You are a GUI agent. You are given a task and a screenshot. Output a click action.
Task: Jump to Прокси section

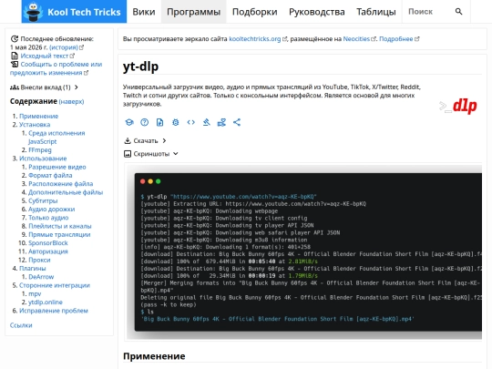[39, 260]
